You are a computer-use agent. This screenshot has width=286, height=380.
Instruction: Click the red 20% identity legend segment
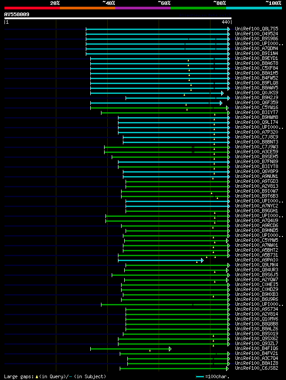32,8
